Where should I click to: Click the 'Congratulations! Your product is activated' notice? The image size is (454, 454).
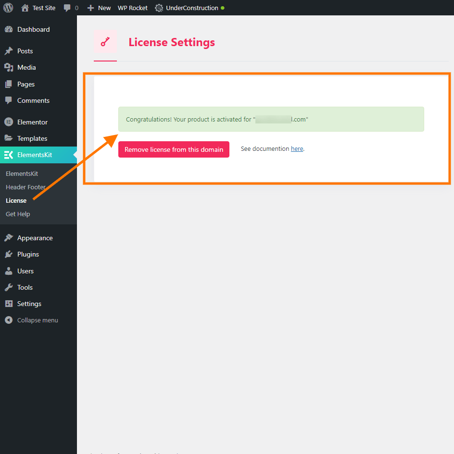tap(271, 119)
